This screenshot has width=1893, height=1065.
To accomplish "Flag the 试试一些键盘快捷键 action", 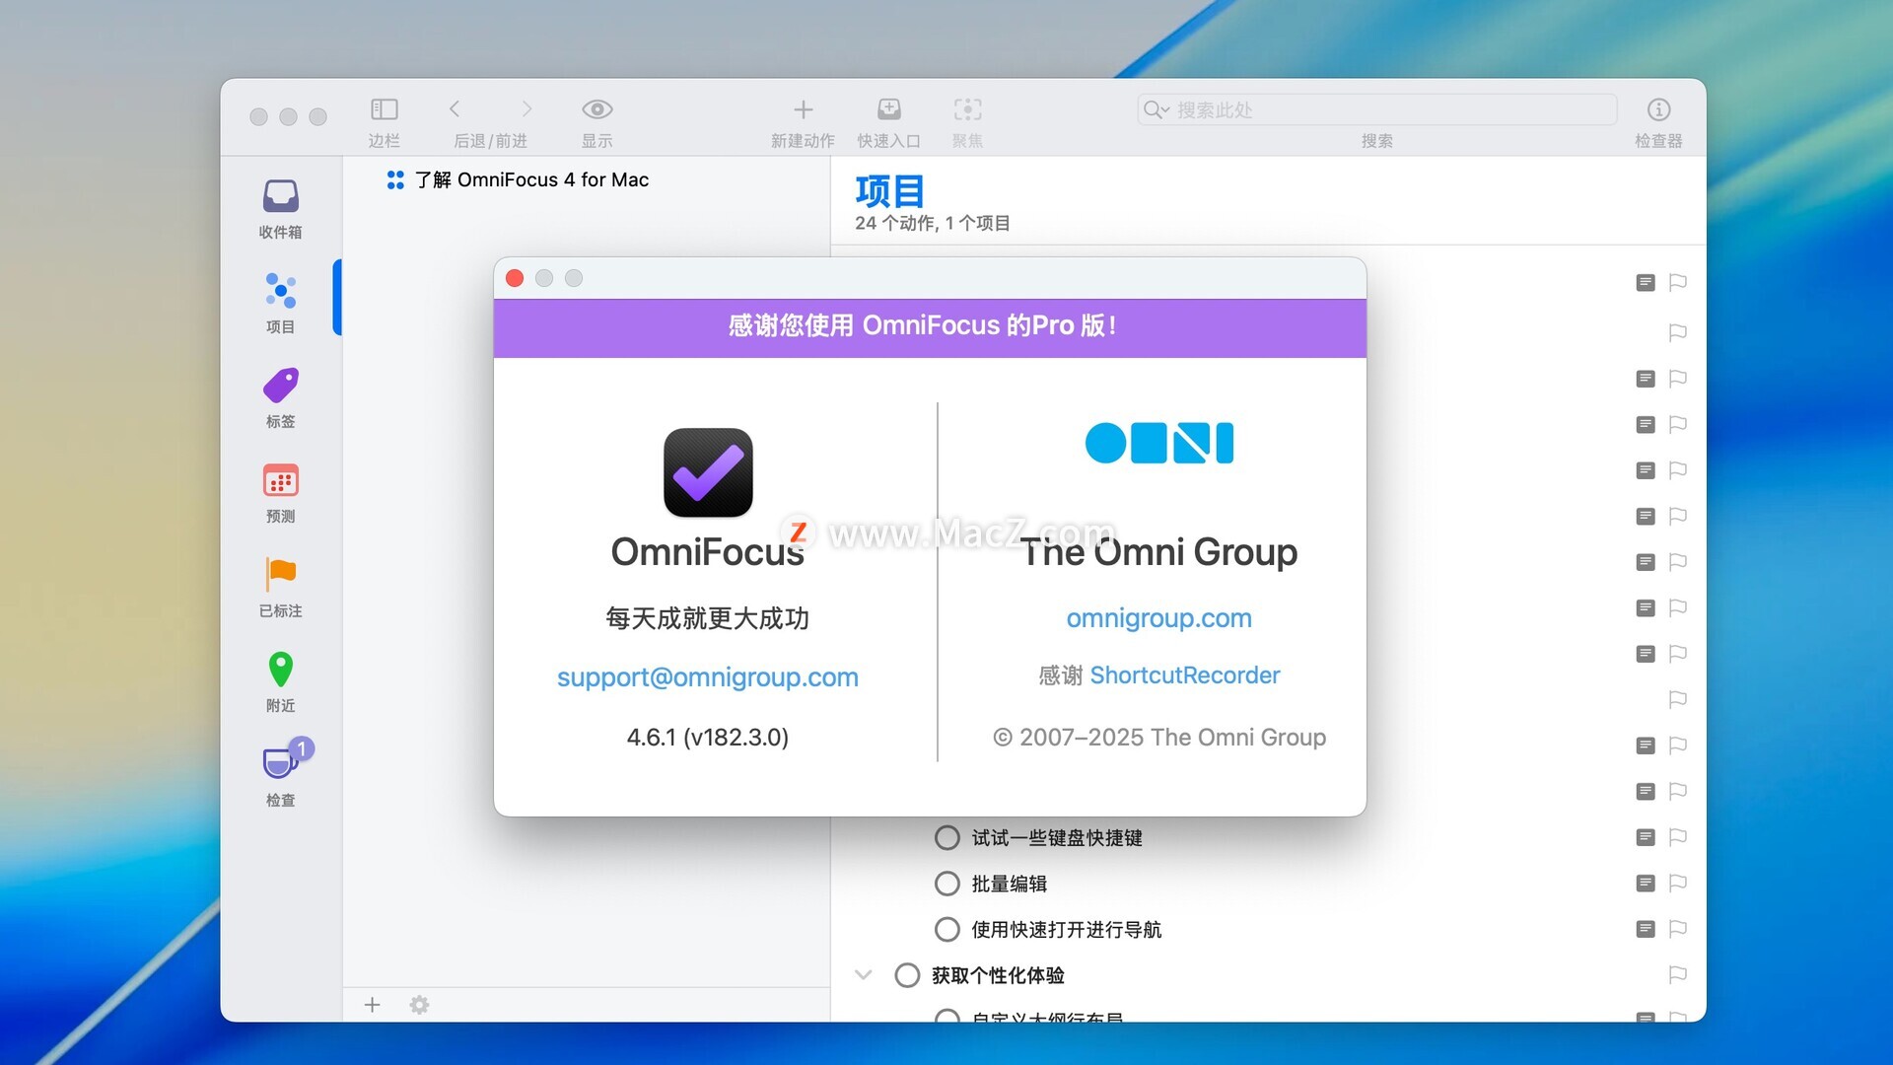I will (x=1677, y=837).
